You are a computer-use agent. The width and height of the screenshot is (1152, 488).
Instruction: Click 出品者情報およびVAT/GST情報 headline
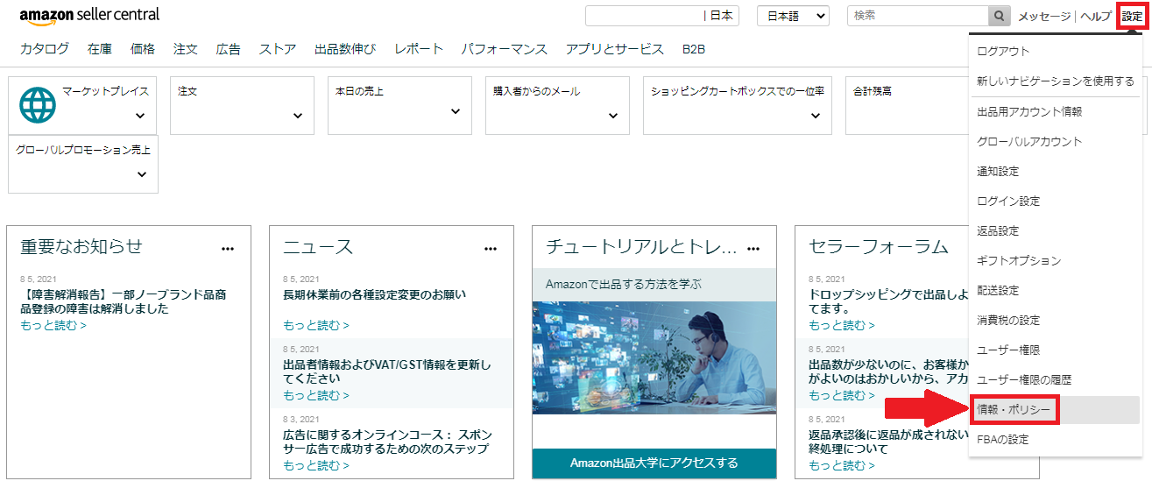coord(387,371)
